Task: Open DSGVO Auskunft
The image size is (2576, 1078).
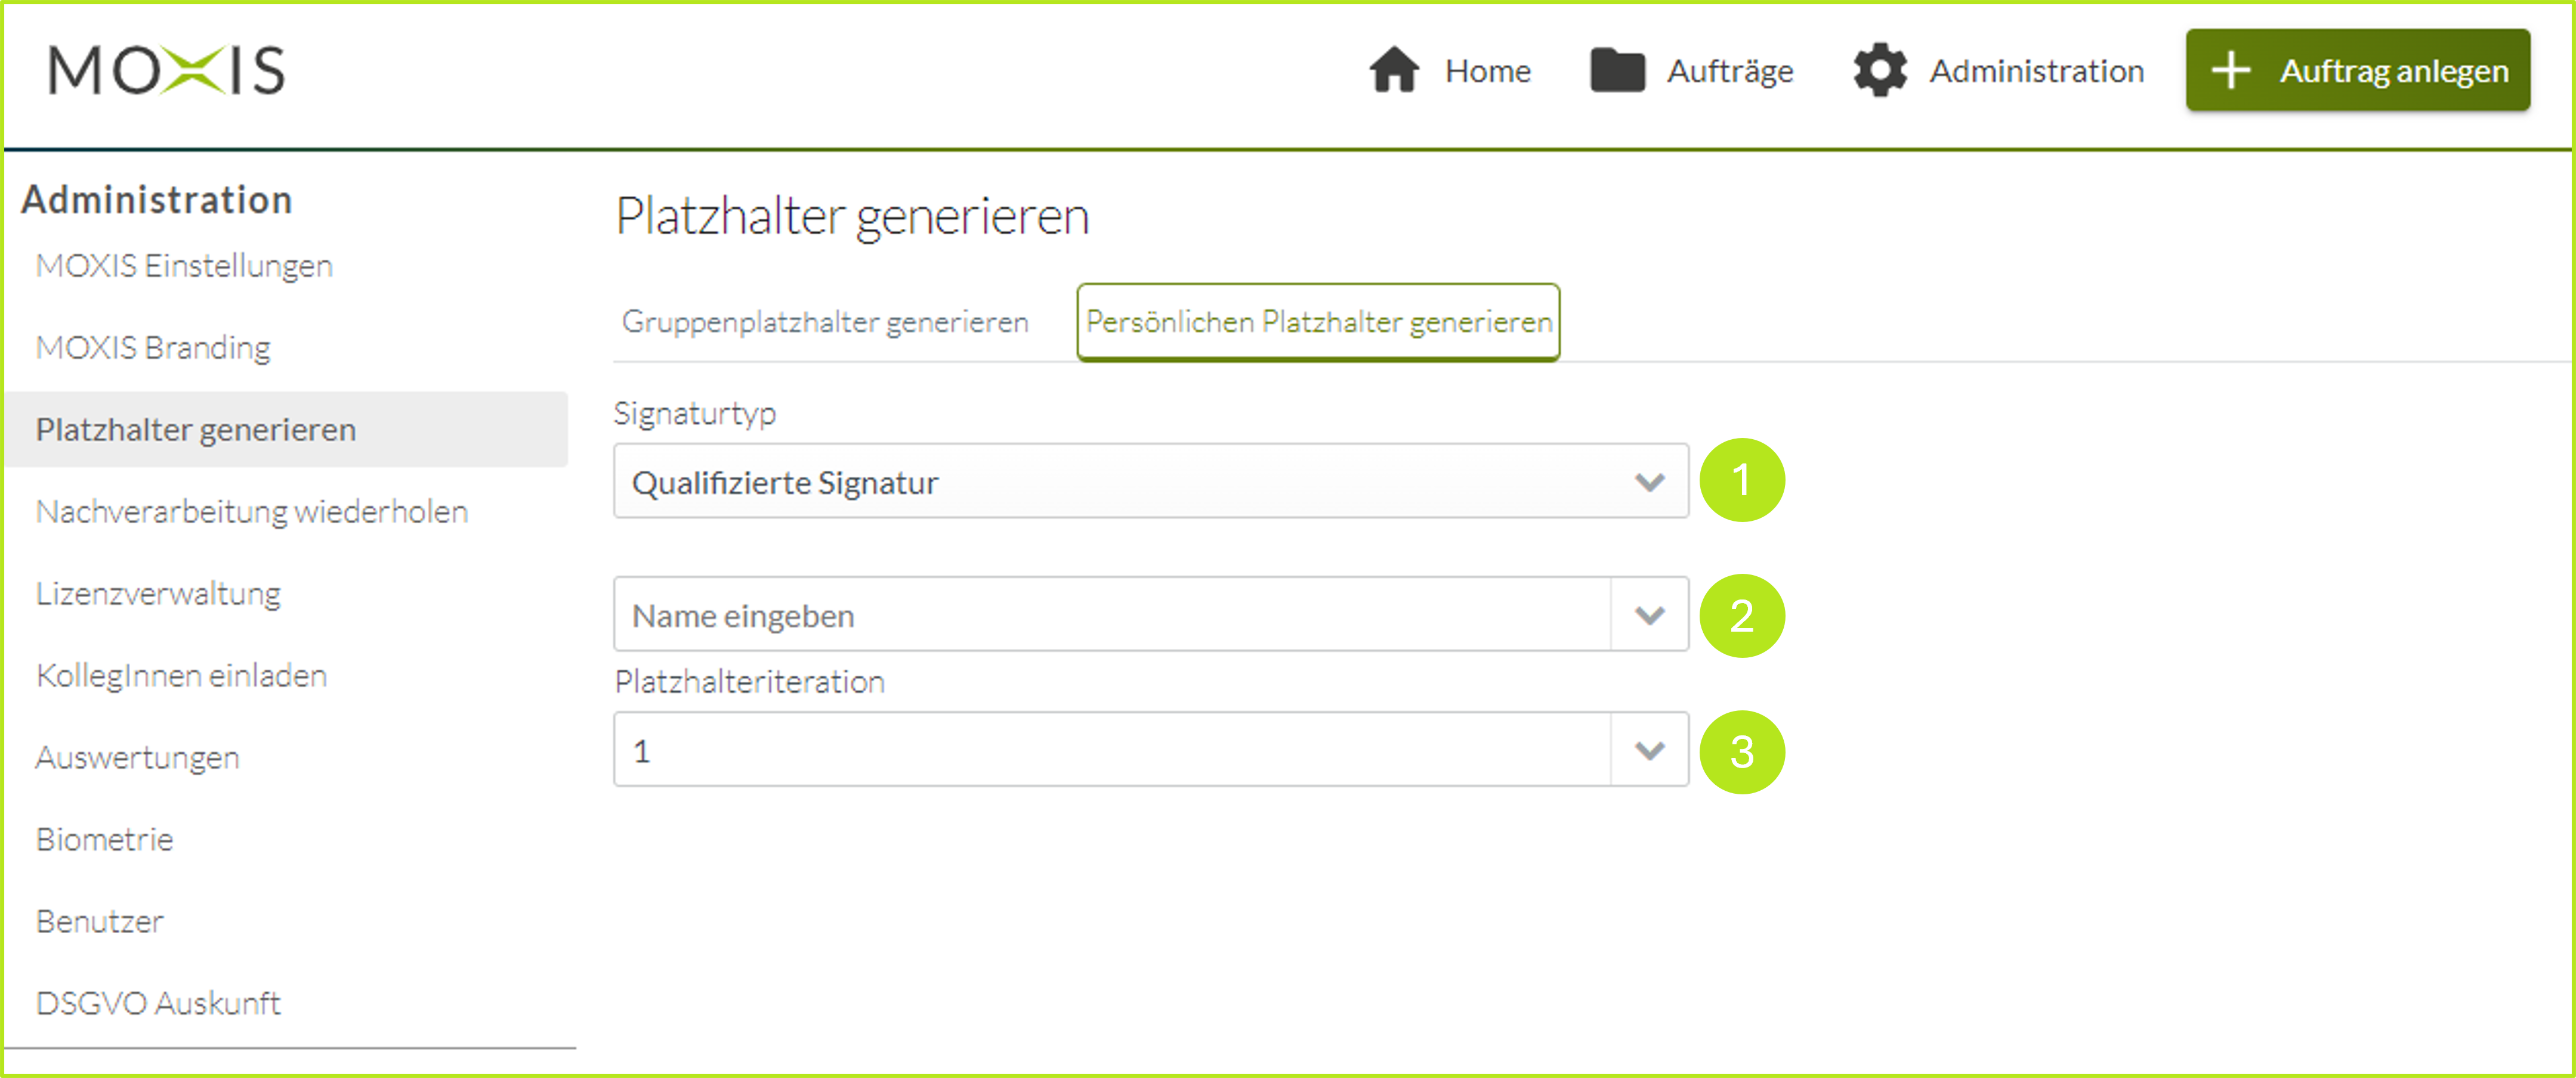Action: [x=158, y=1003]
